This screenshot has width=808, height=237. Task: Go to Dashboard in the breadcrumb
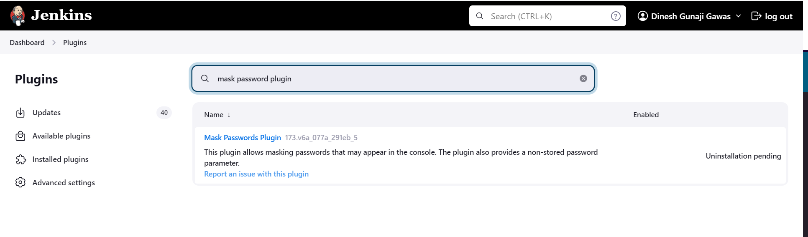[x=27, y=43]
